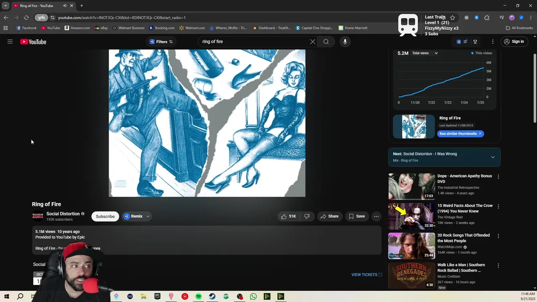Play the 20 Rock Songs thumbnail
The image size is (537, 302).
click(x=412, y=246)
